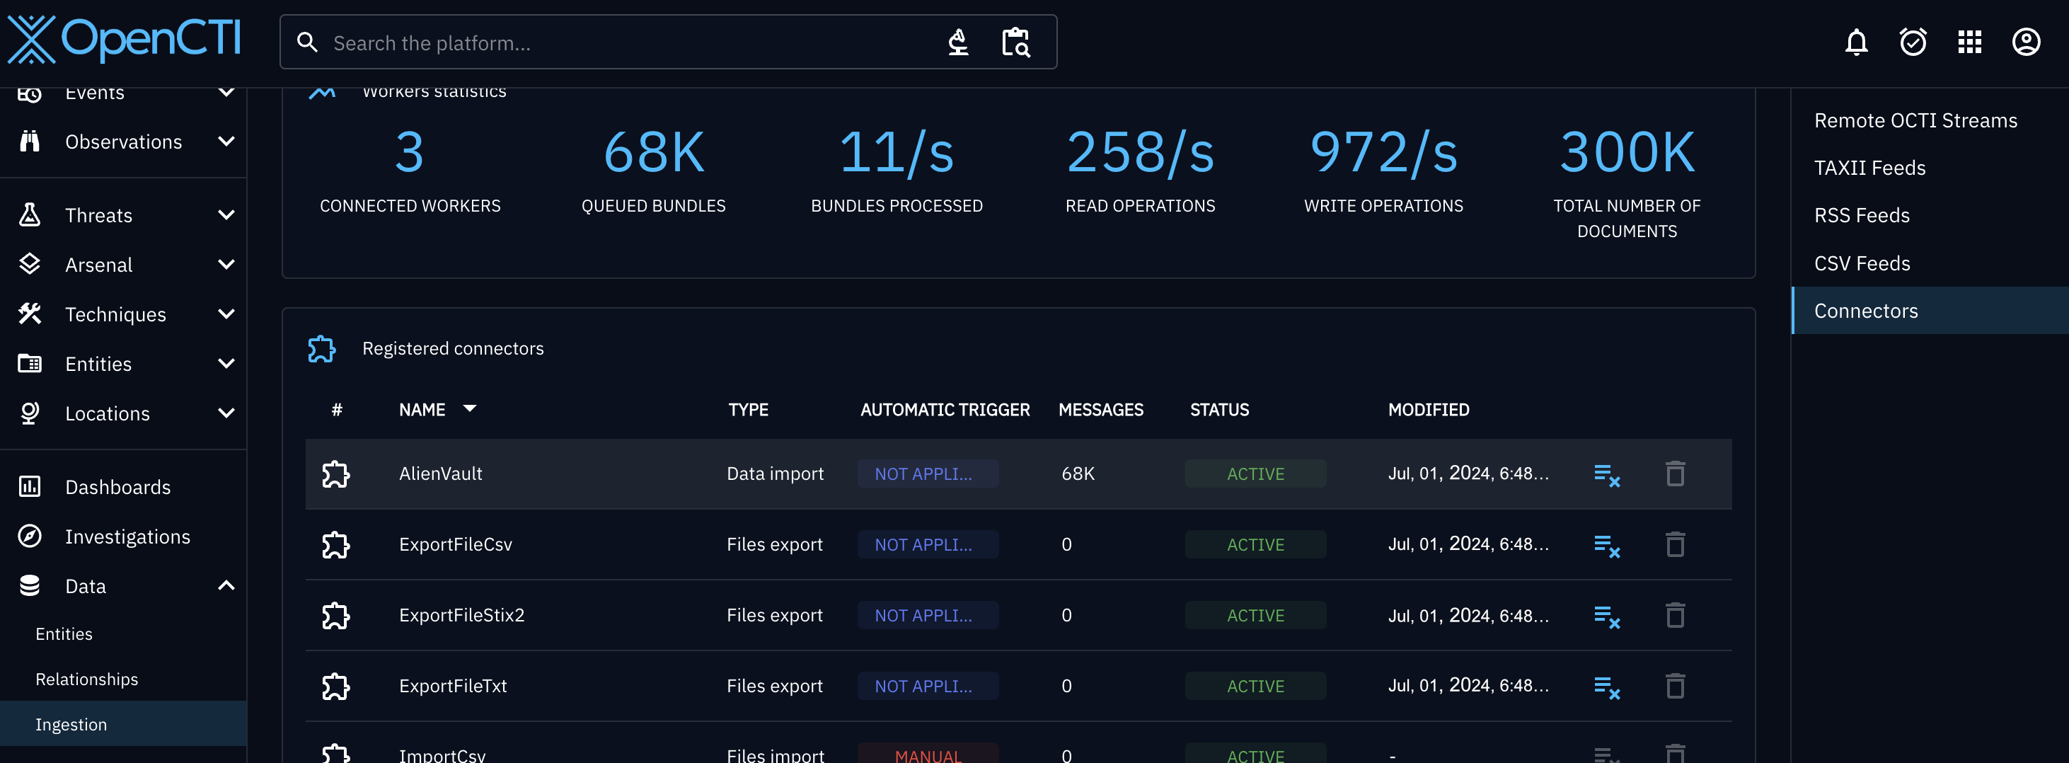Click the Investigations compass icon
This screenshot has width=2069, height=763.
30,537
